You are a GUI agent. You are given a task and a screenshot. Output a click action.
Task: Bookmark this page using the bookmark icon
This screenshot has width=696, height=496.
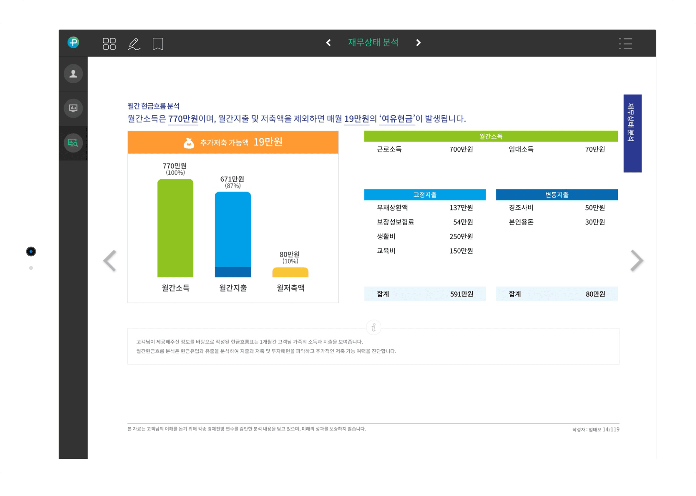pyautogui.click(x=158, y=44)
